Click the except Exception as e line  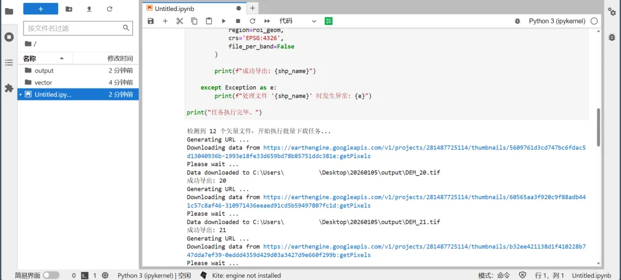tap(239, 87)
